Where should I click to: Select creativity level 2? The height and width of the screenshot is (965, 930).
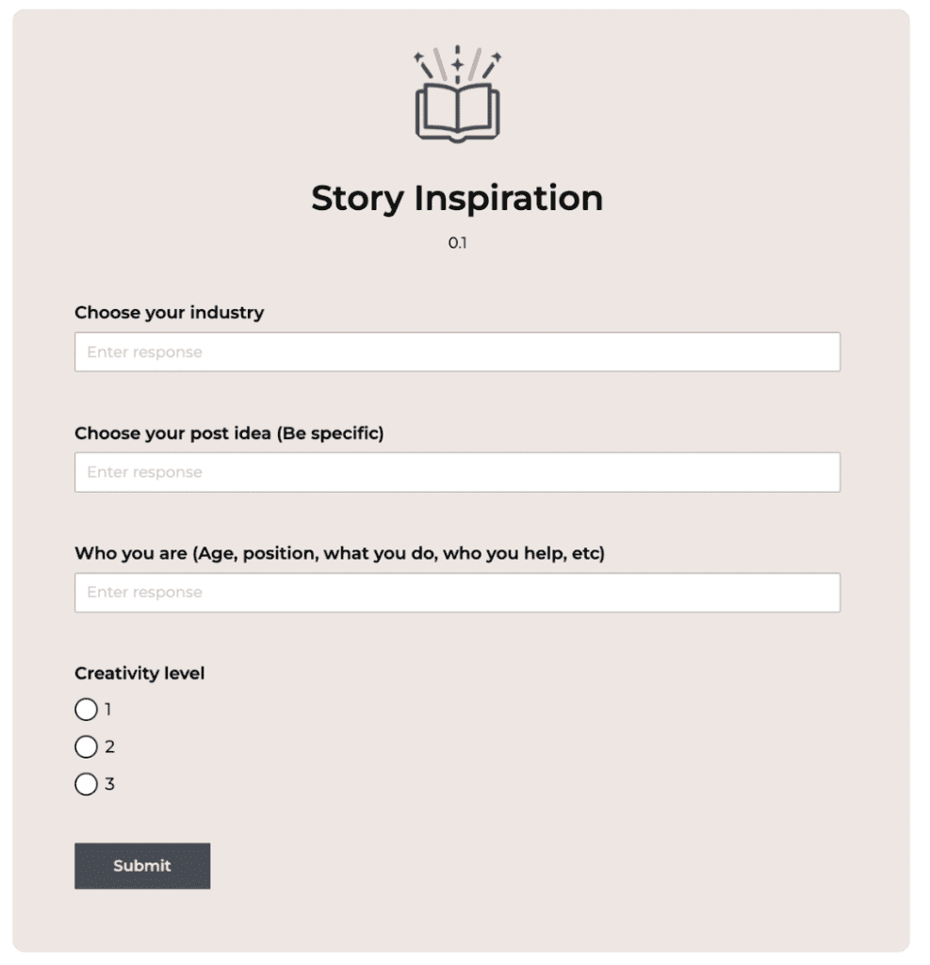pyautogui.click(x=87, y=746)
